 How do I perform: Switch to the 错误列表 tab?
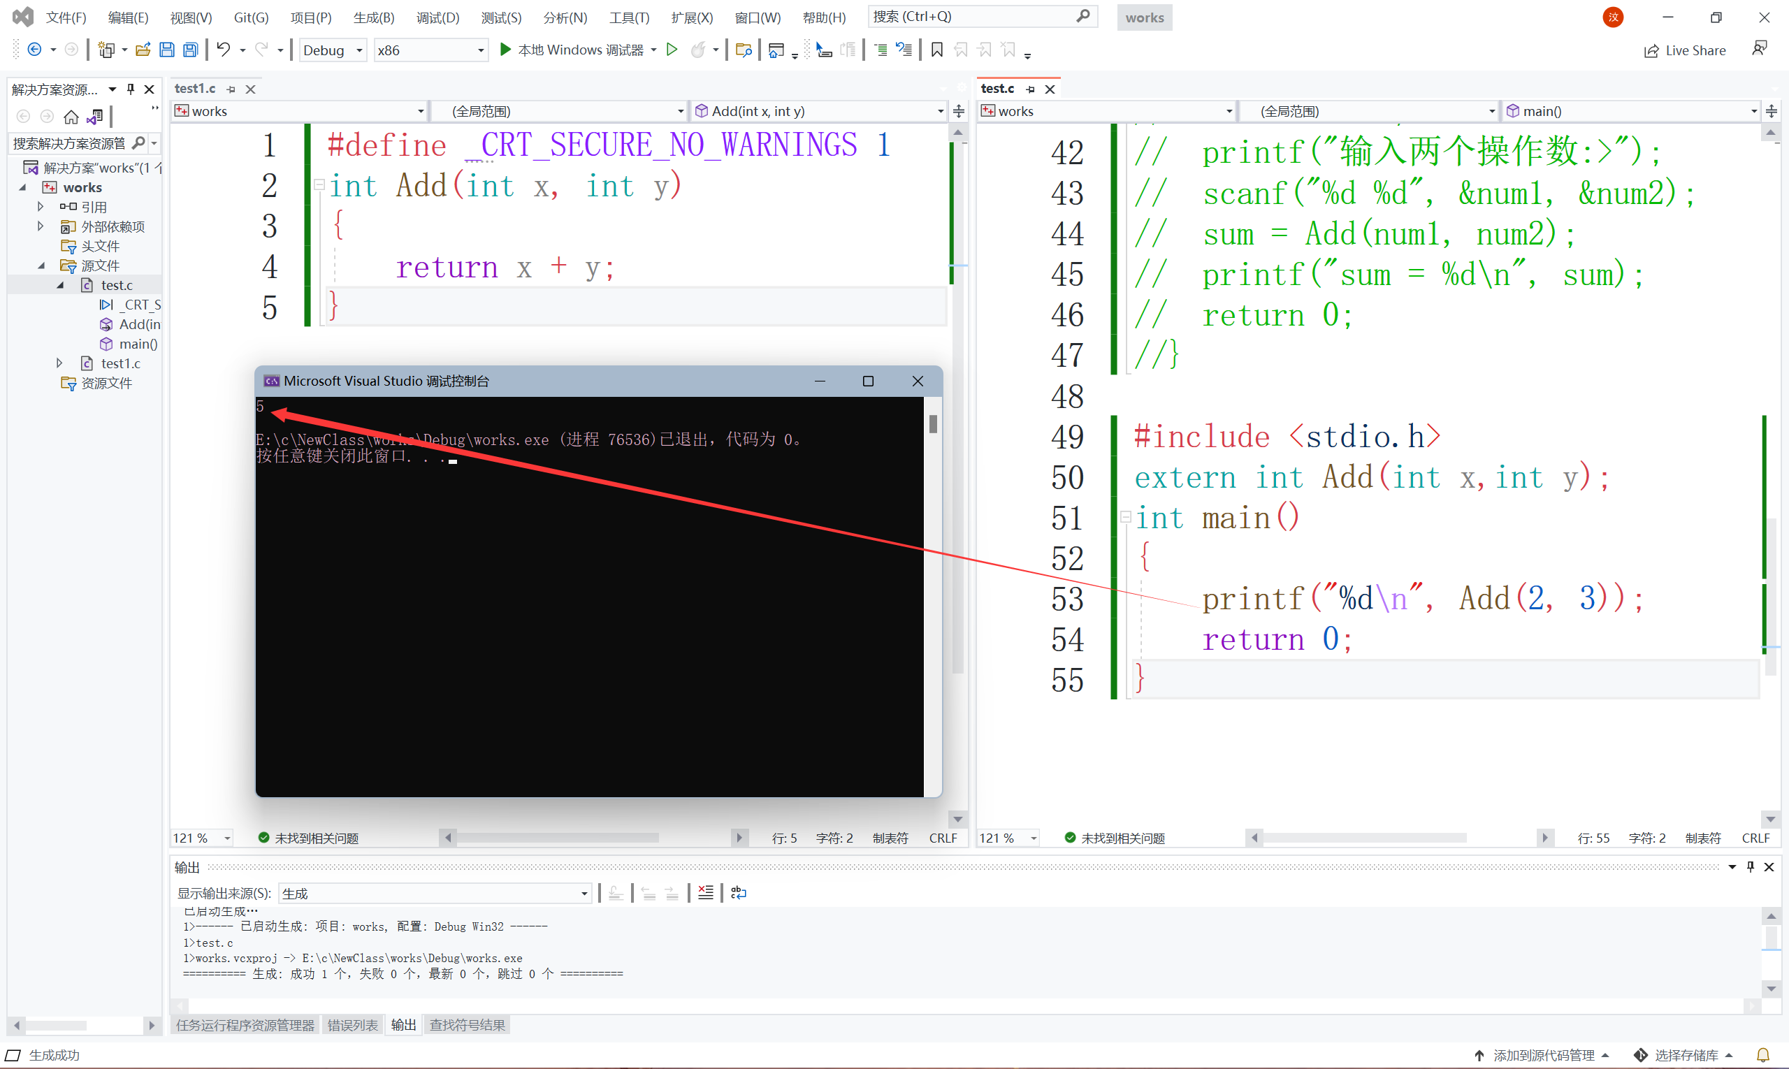click(352, 1025)
